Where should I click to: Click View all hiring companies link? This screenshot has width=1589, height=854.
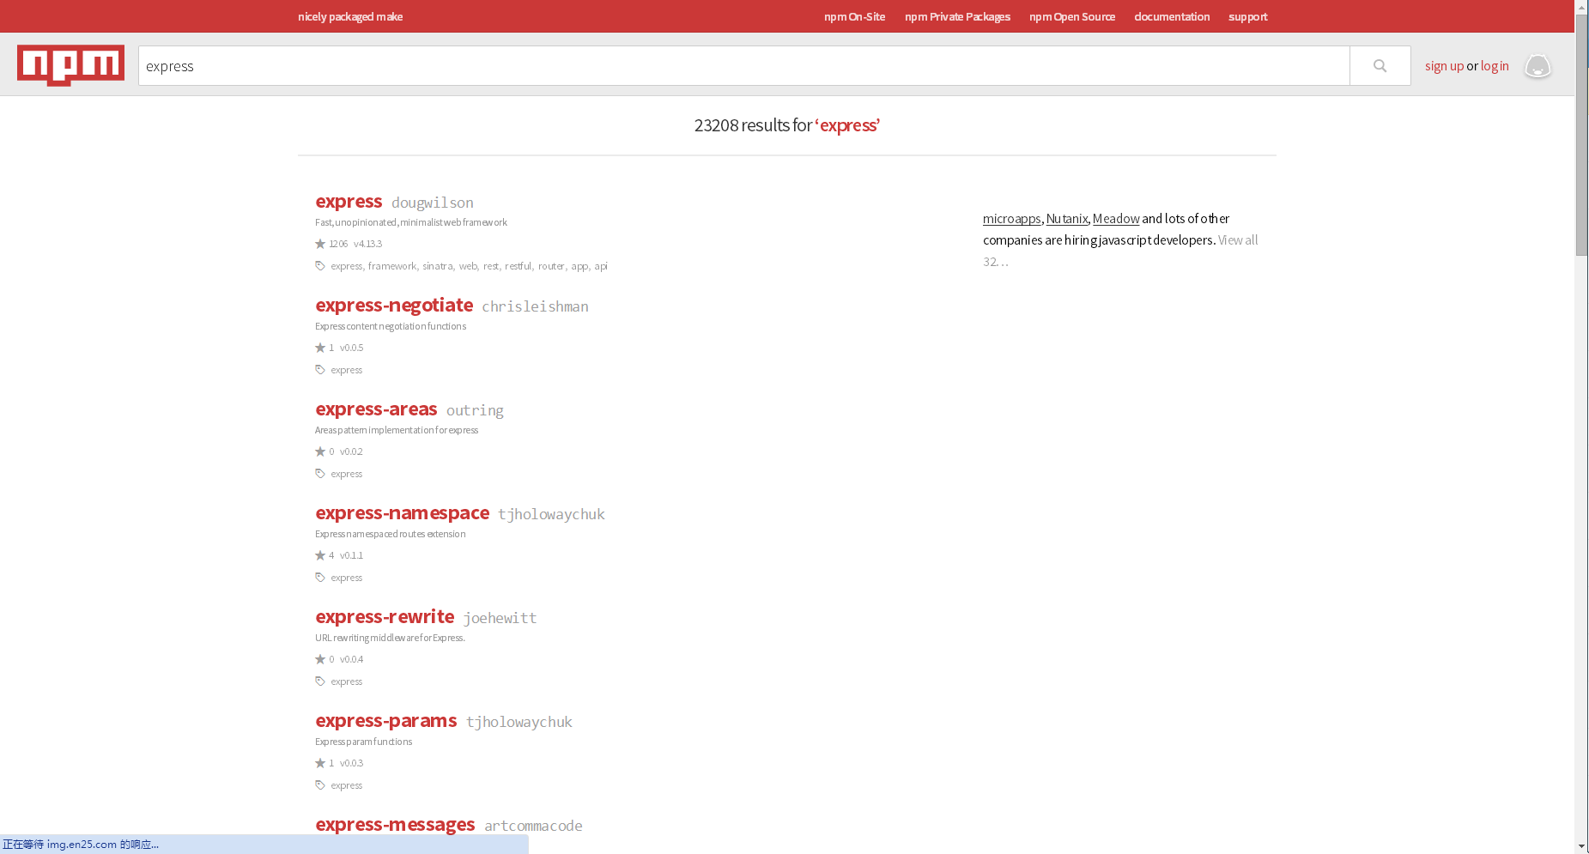[1238, 240]
